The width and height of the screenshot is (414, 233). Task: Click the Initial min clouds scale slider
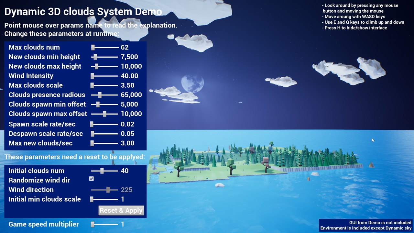pos(105,199)
